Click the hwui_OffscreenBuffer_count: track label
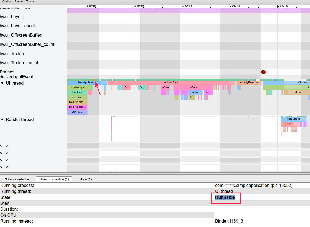The height and width of the screenshot is (227, 310). 28,44
